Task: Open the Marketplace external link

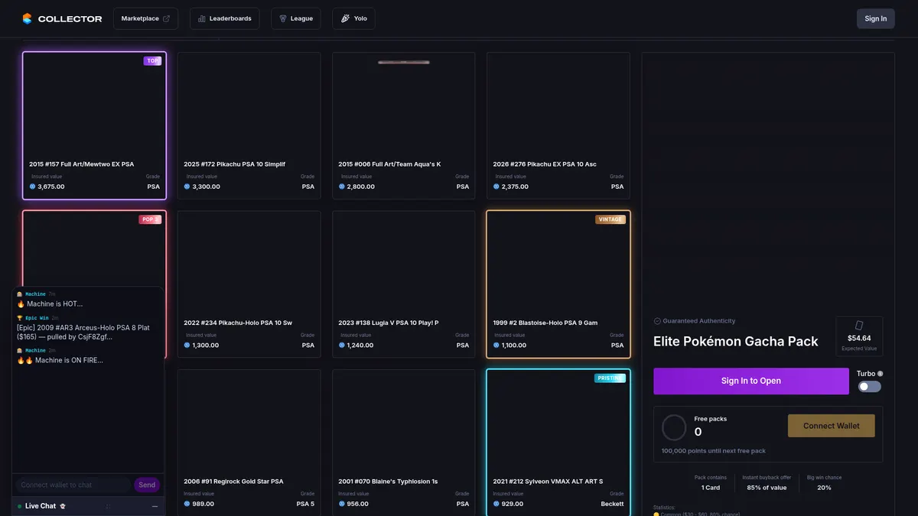Action: click(x=145, y=18)
